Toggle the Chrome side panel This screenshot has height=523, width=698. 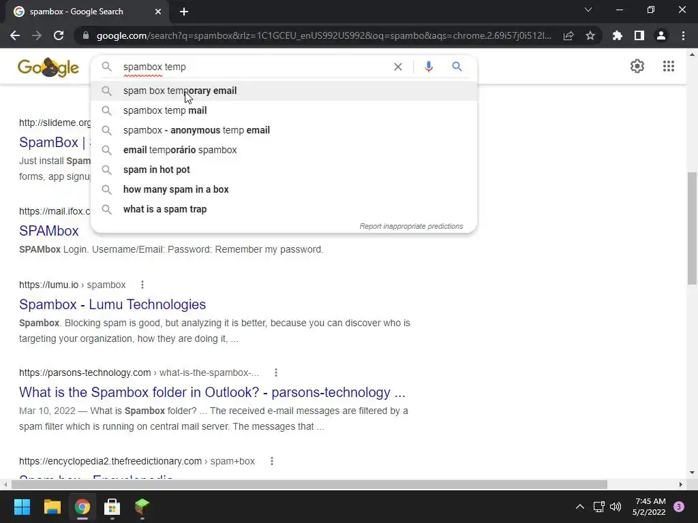pyautogui.click(x=639, y=35)
